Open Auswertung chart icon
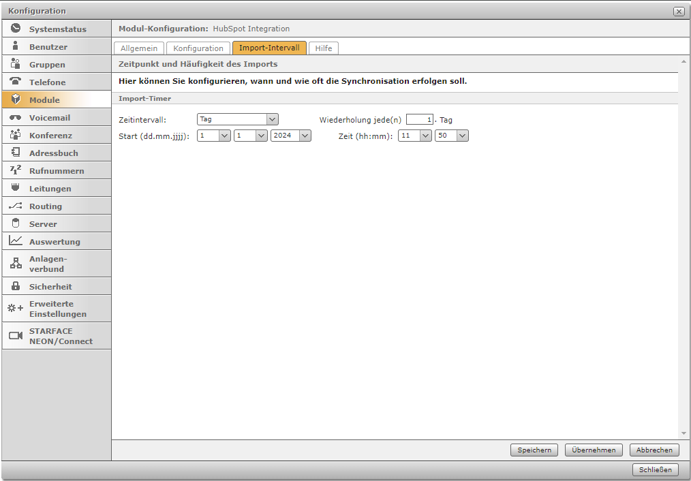The image size is (691, 481). (x=16, y=241)
